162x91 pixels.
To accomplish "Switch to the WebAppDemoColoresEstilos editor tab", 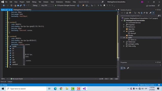I will 22,10.
